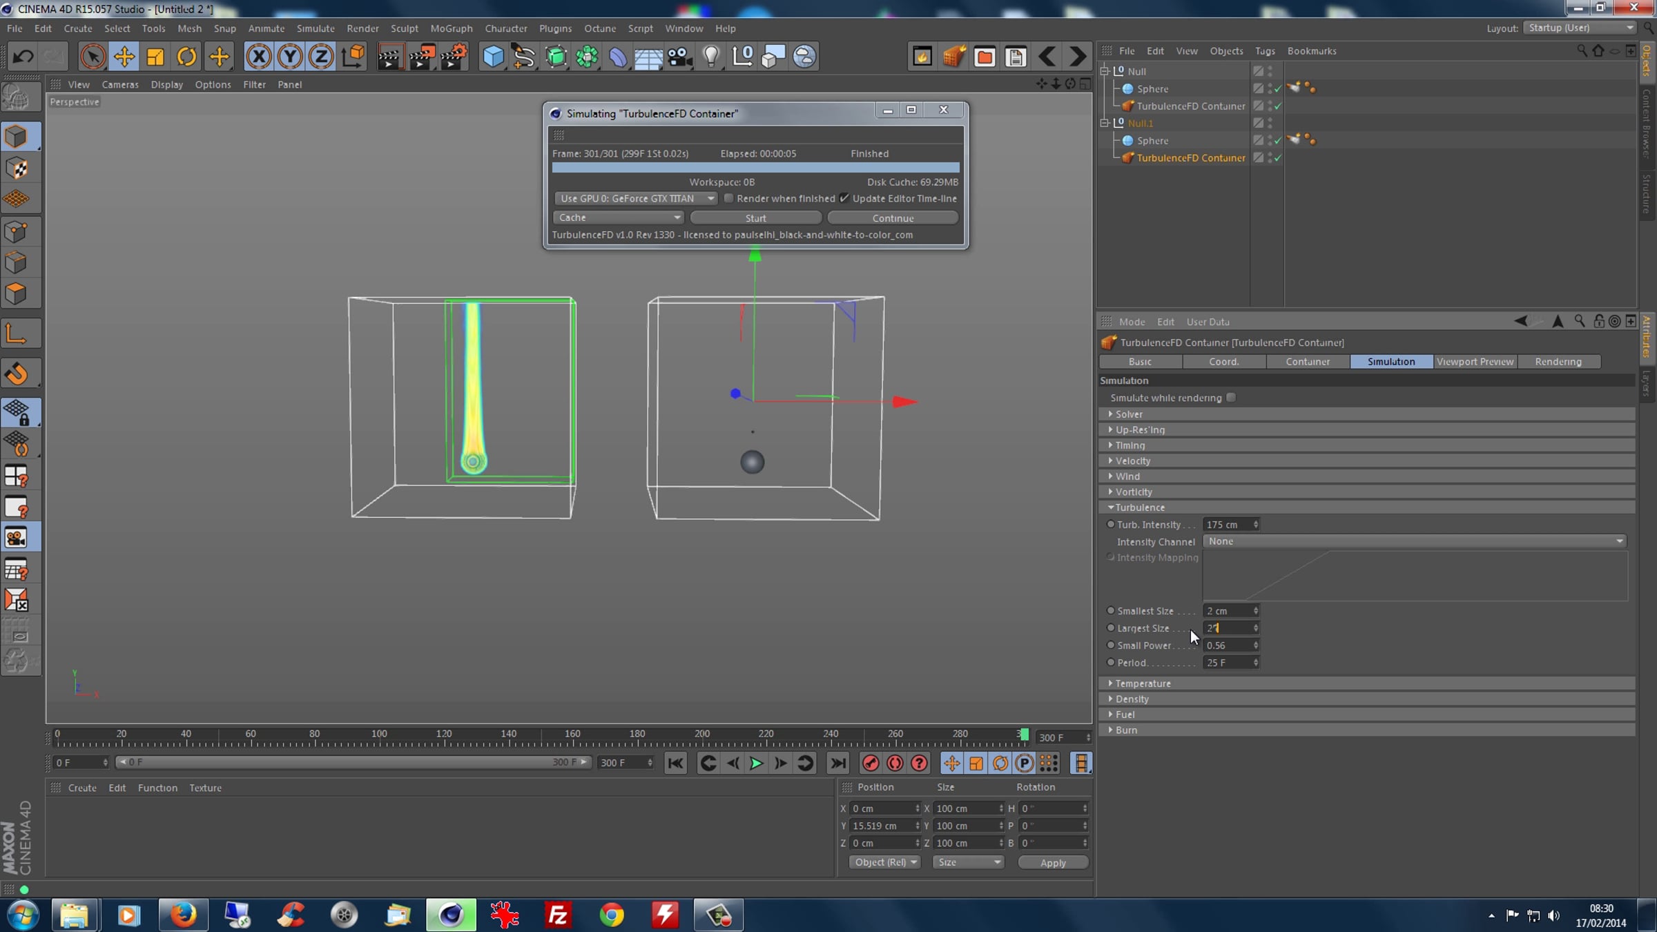Expand the Solver section

coord(1367,414)
